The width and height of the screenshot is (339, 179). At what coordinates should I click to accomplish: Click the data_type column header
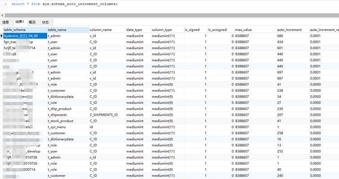[x=134, y=30]
